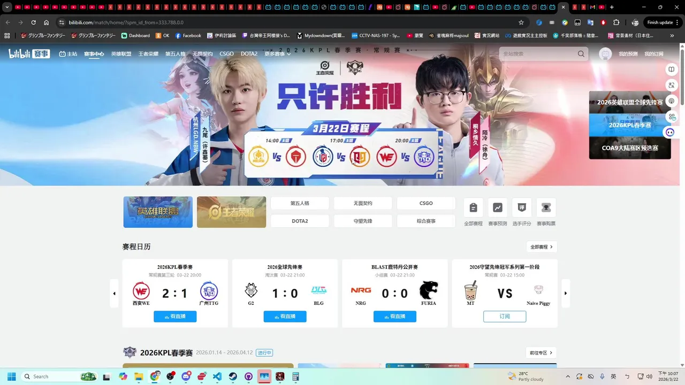Click the broadcast icon in right sidebar
The image size is (685, 385).
coord(672,101)
